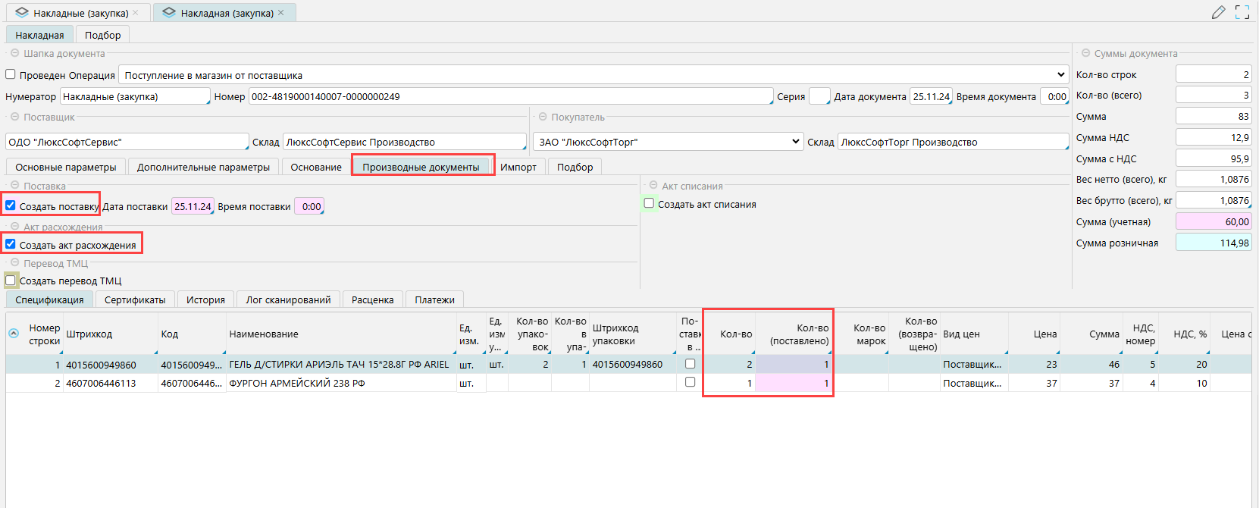Image resolution: width=1259 pixels, height=508 pixels.
Task: Open the Расценка tab
Action: 372,299
